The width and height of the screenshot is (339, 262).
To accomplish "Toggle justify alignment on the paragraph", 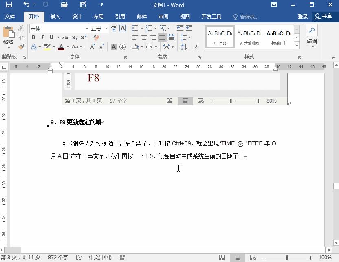I will 162,37.
